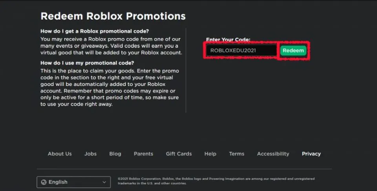Click the Enter Your Code label
The image size is (377, 191).
(x=228, y=40)
